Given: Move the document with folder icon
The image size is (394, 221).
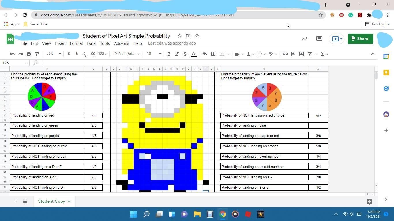Looking at the screenshot, I should (x=188, y=36).
